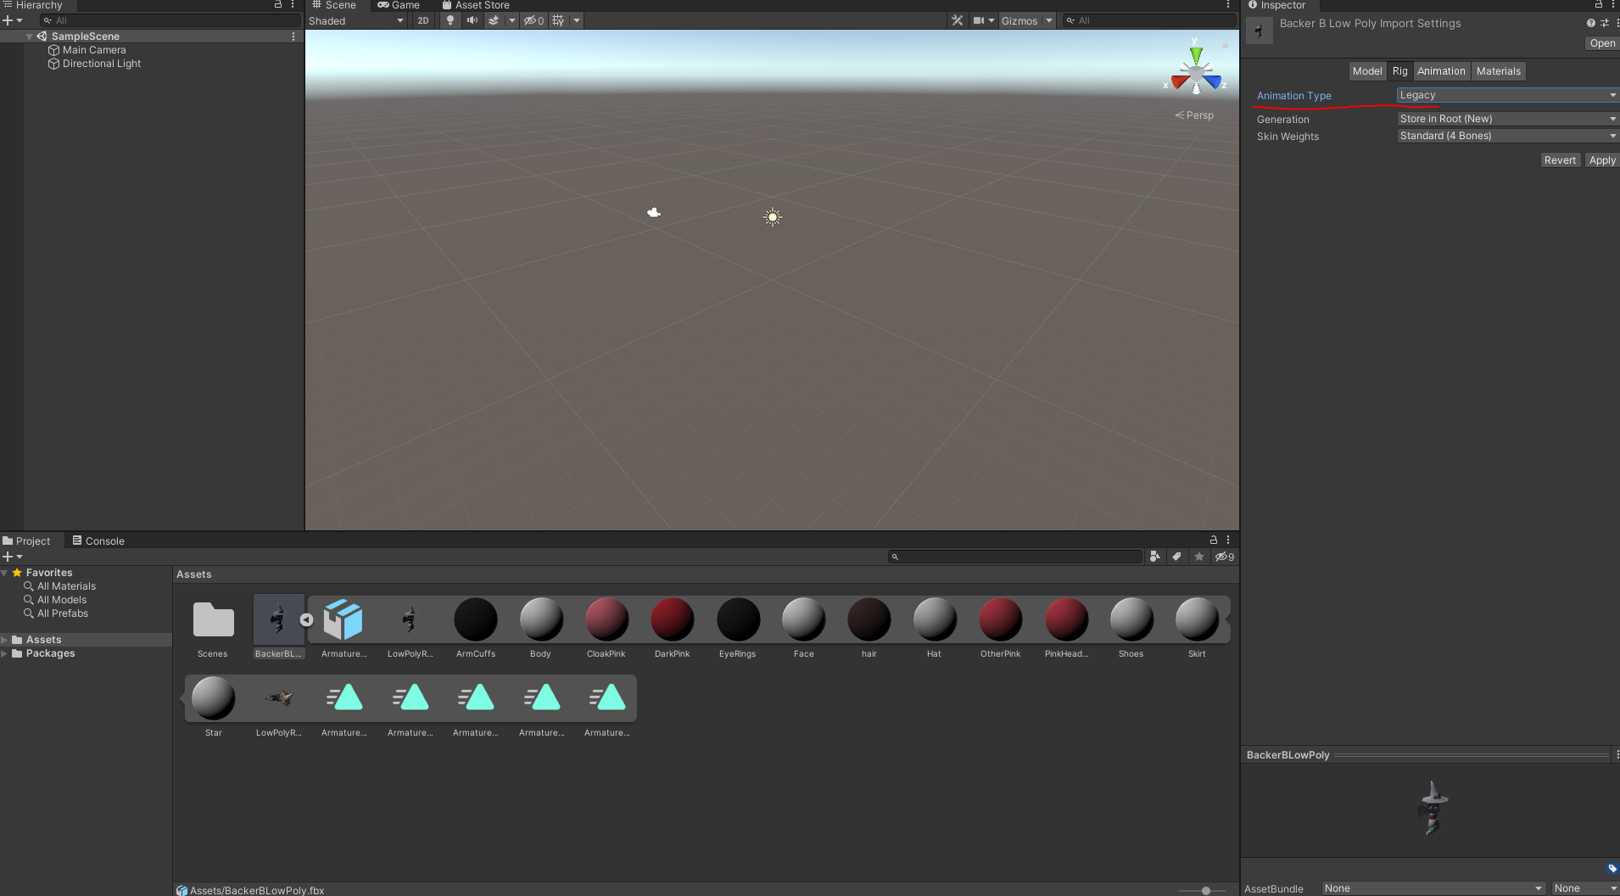Open the component editor tools icon
This screenshot has width=1620, height=896.
tap(958, 20)
